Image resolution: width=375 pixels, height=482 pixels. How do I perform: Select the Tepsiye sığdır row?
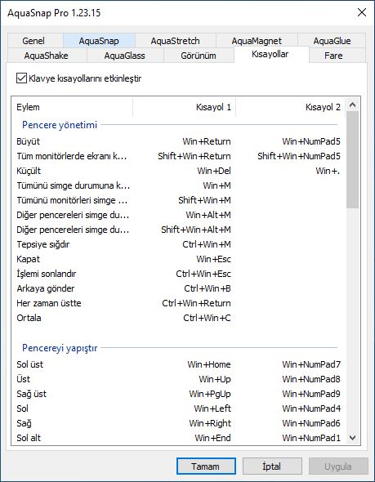178,244
